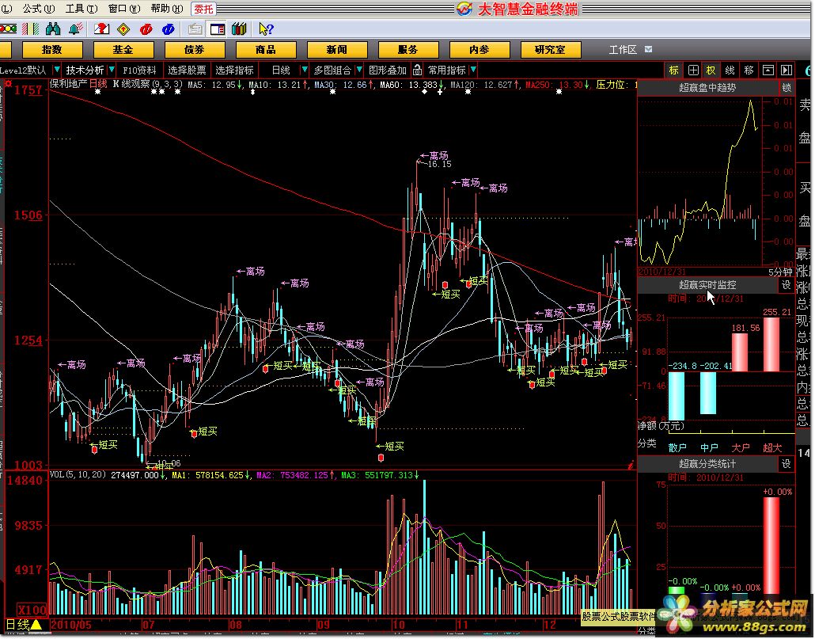Expand the 工作区 dropdown arrow
The width and height of the screenshot is (815, 639).
point(648,49)
